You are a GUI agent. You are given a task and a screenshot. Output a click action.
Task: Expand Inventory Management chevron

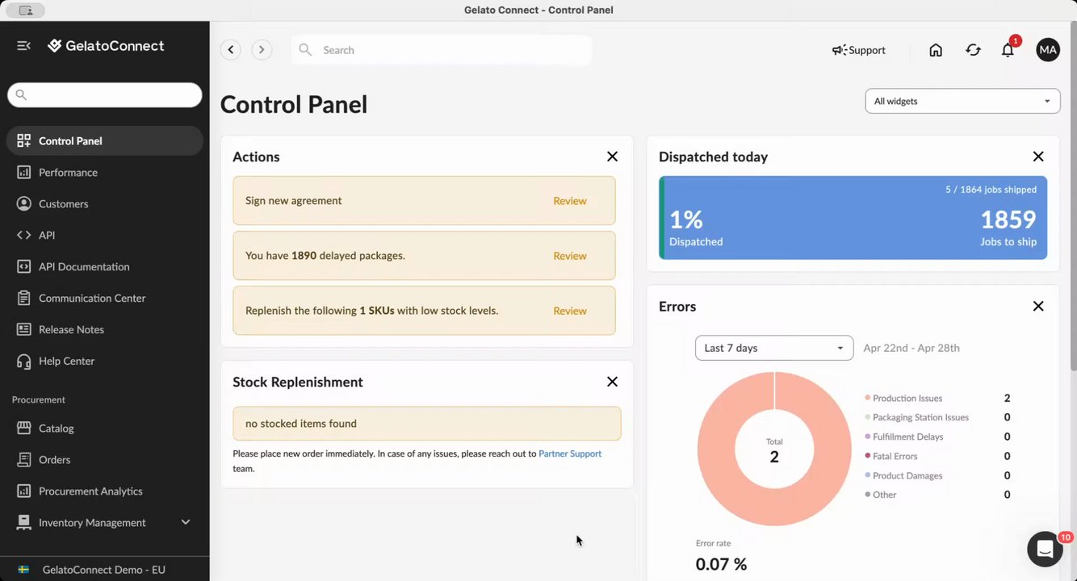(186, 522)
